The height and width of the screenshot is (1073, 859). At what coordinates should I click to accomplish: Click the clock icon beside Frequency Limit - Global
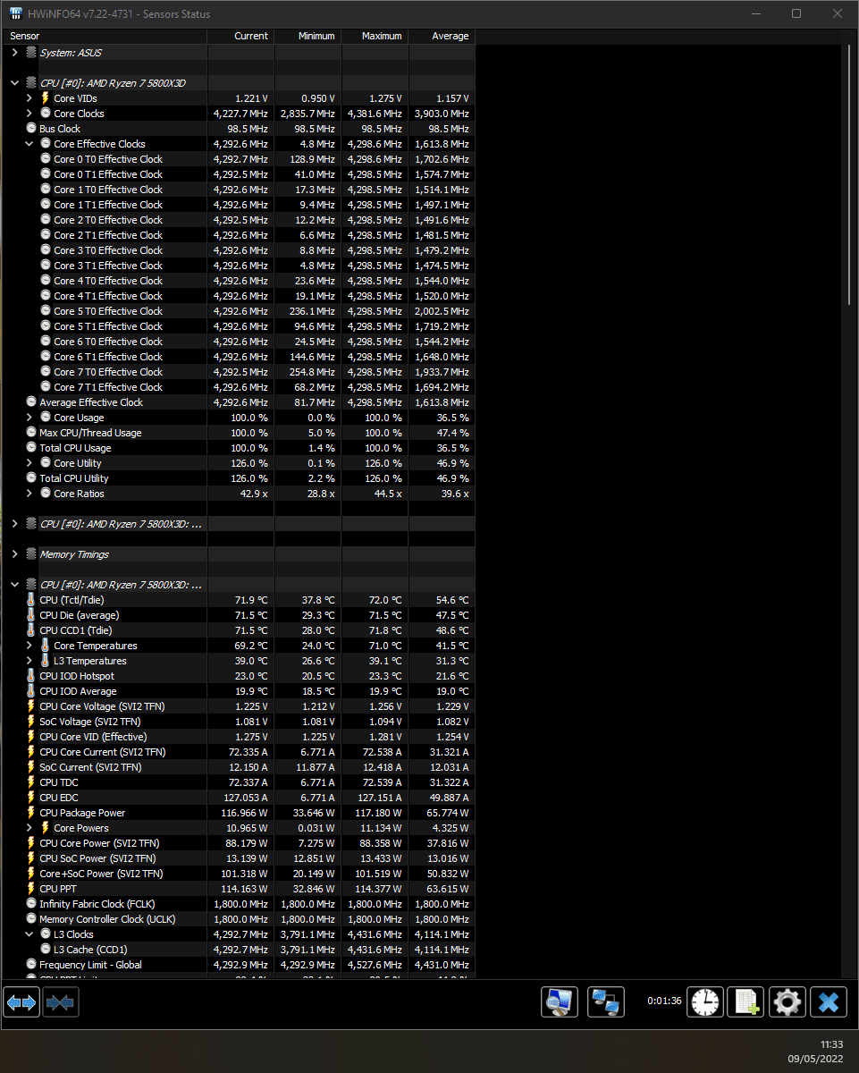tap(31, 965)
